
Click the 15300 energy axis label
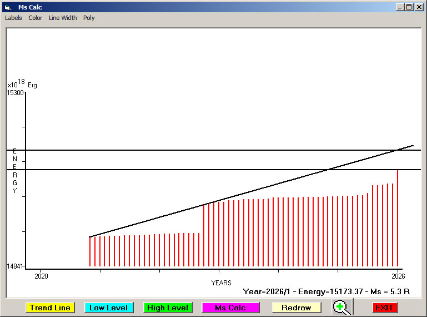coord(15,93)
